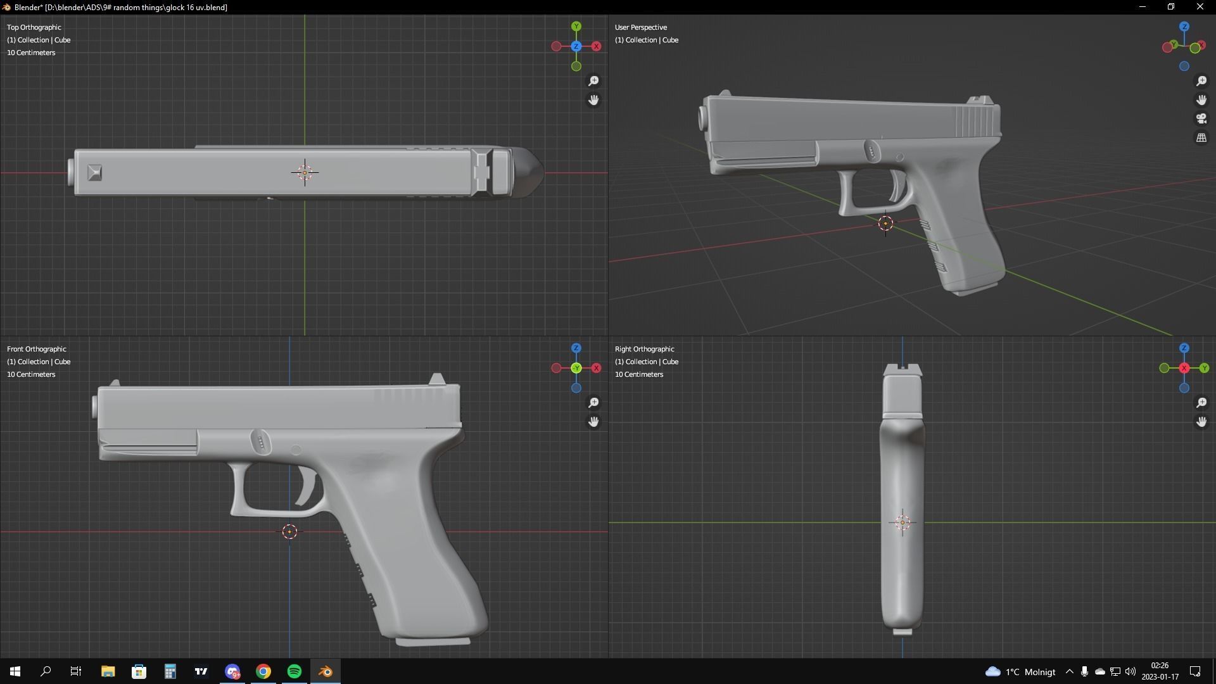1216x684 pixels.
Task: Click the Zoom magnifier in User Perspective viewport
Action: pos(1201,81)
